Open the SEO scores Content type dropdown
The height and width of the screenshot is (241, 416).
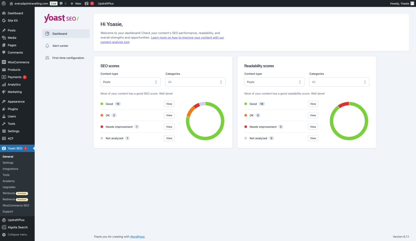pyautogui.click(x=130, y=82)
